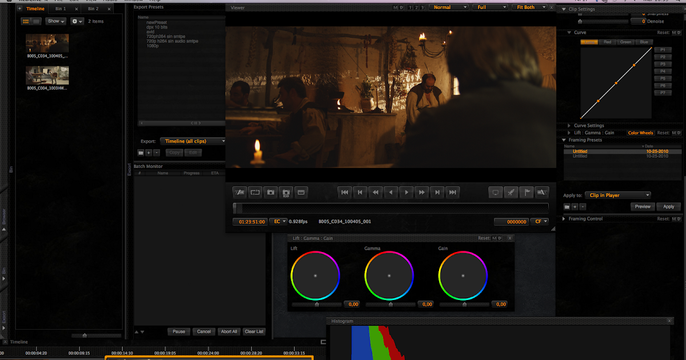Open the Apply to Clip in Player dropdown
This screenshot has height=360, width=686.
[x=618, y=195]
